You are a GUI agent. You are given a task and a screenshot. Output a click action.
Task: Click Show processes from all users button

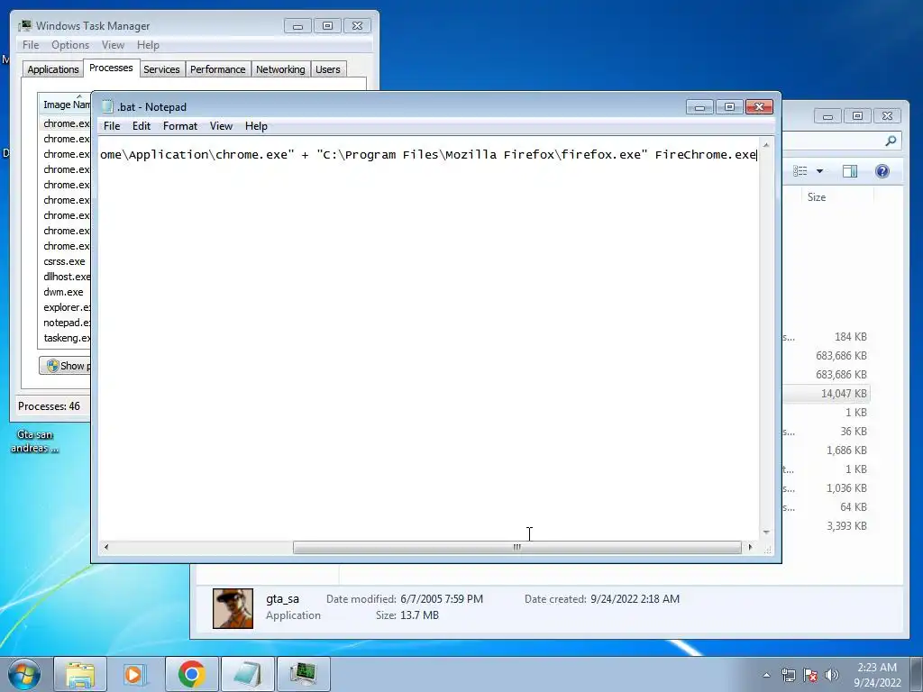click(65, 366)
